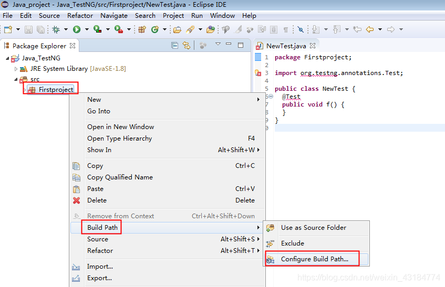Image resolution: width=445 pixels, height=287 pixels.
Task: Click the yellow Back arrow icon
Action: (370, 29)
